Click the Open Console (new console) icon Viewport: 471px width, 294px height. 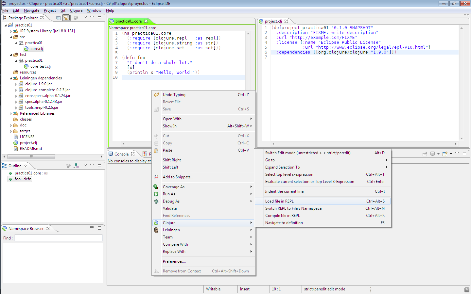pos(445,154)
